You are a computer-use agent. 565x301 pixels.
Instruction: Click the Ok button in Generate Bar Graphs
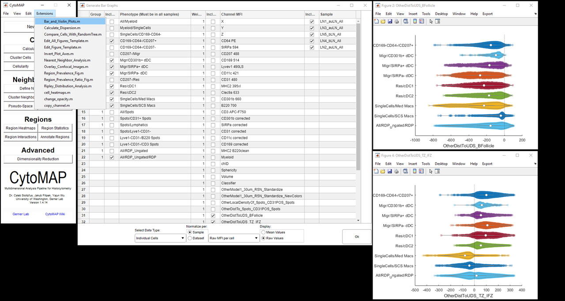coord(356,236)
